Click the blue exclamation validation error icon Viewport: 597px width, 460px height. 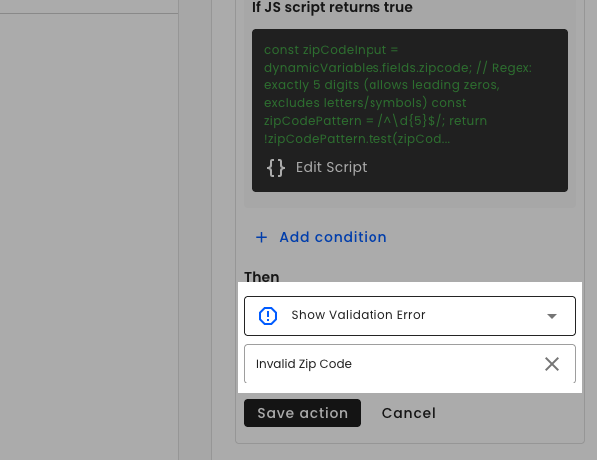tap(268, 316)
